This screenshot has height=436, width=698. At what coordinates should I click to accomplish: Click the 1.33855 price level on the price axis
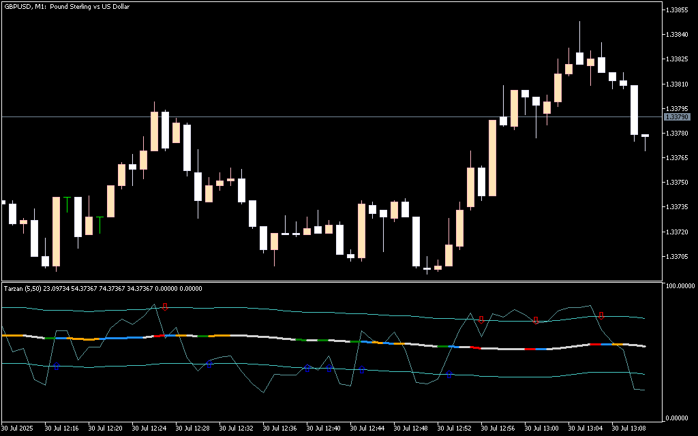point(677,10)
